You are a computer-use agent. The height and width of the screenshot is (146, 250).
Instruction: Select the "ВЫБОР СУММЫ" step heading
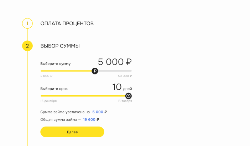[60, 46]
